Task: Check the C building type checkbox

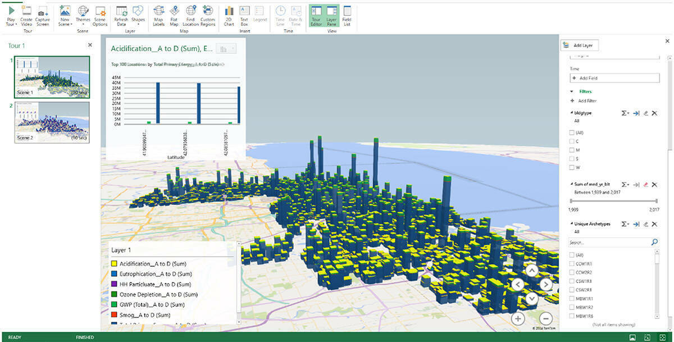Action: [572, 141]
